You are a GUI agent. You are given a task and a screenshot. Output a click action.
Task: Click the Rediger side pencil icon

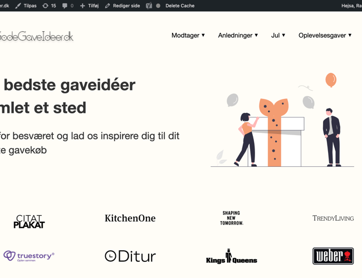pos(107,6)
